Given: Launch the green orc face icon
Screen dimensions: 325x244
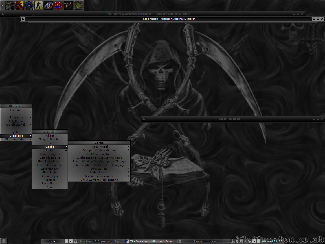Looking at the screenshot, I should [78, 5].
